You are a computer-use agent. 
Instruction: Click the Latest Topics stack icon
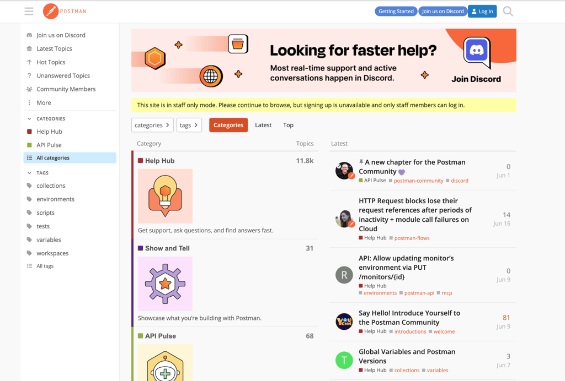tap(30, 48)
